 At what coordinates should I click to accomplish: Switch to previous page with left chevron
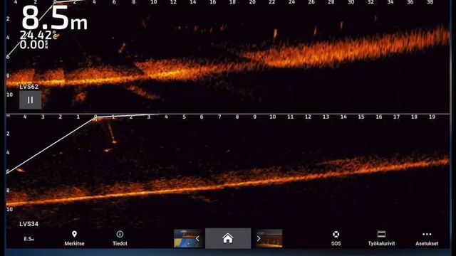197,239
